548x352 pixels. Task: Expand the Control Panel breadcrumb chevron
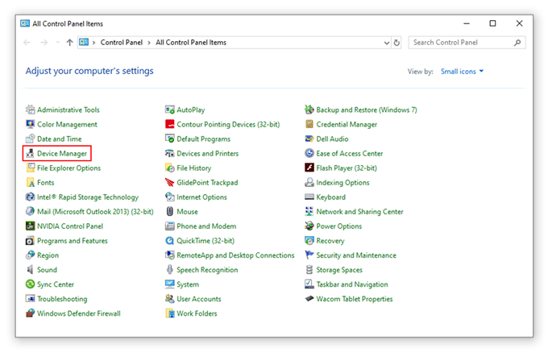point(150,42)
